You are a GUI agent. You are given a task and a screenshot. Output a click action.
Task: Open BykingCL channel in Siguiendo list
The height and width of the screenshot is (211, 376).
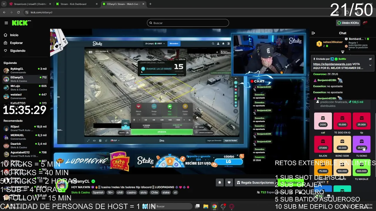25,70
